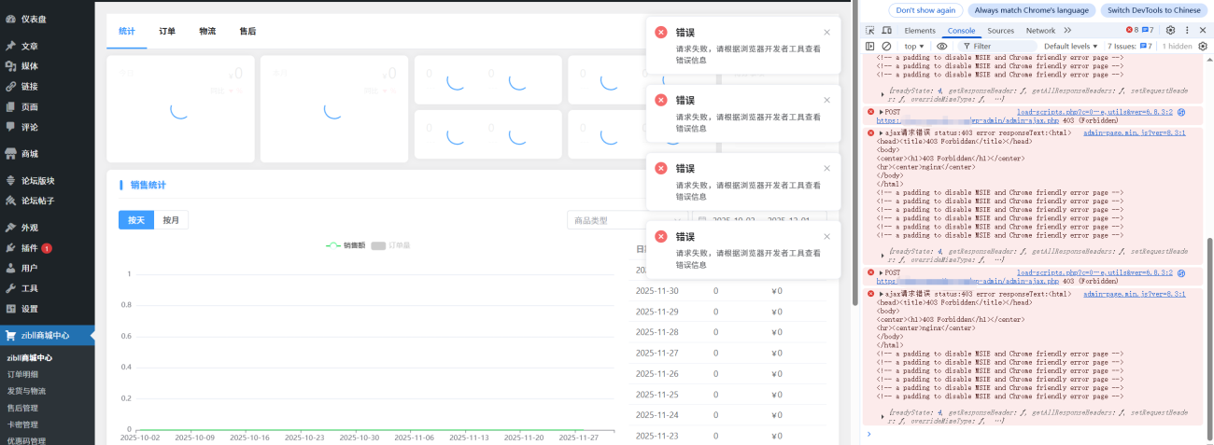Image resolution: width=1214 pixels, height=445 pixels.
Task: Select 按天 daily view for sales chart
Action: tap(135, 220)
